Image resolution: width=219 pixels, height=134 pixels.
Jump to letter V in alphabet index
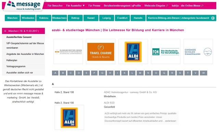coord(195,73)
